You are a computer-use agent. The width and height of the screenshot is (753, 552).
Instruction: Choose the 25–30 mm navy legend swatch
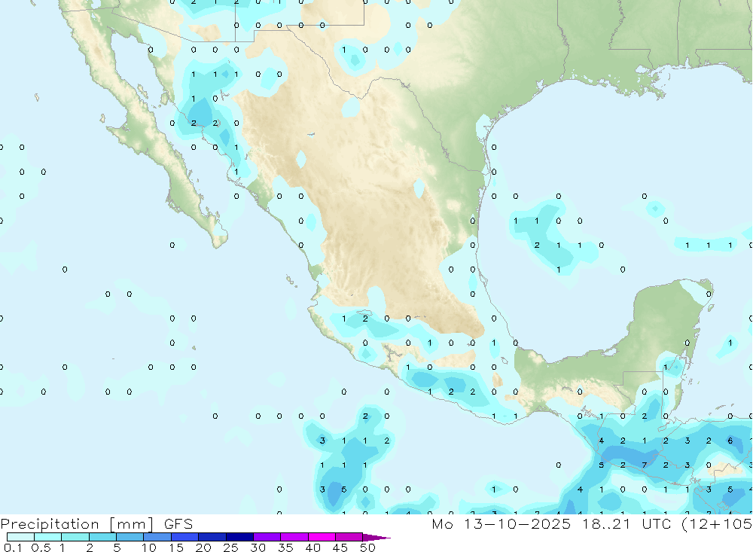239,537
